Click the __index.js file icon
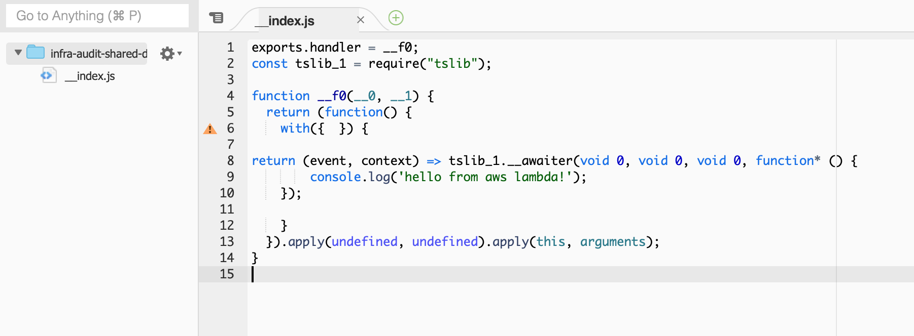The image size is (914, 336). click(48, 75)
